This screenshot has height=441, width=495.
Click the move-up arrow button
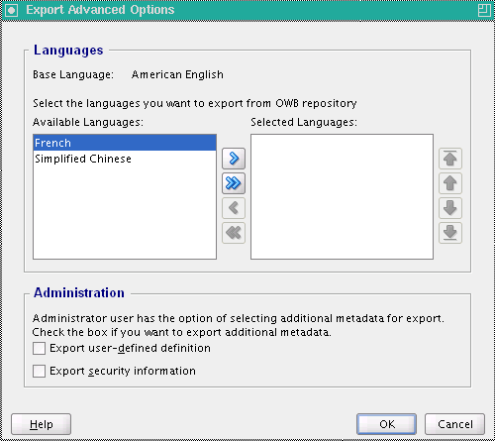point(450,183)
